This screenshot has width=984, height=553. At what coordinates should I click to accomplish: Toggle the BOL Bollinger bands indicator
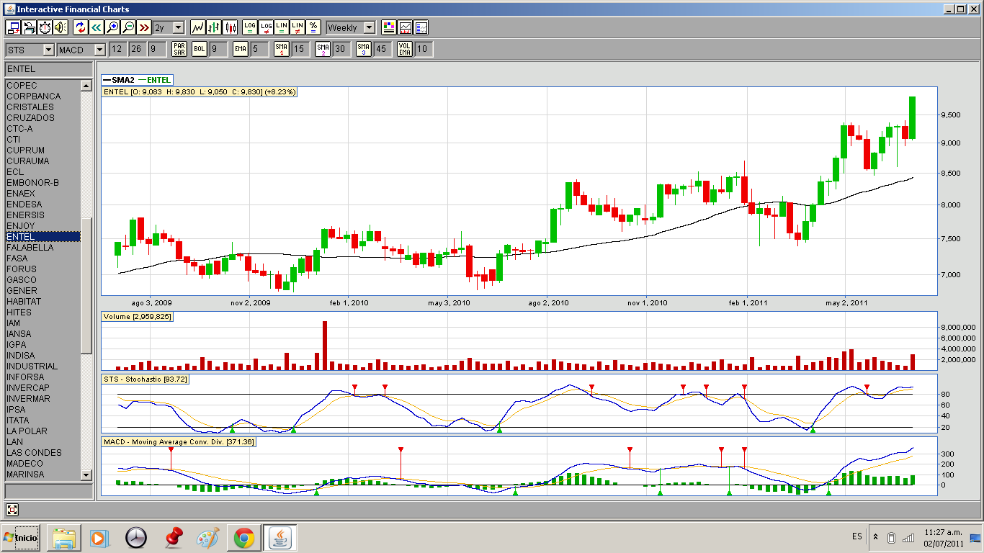(x=200, y=49)
